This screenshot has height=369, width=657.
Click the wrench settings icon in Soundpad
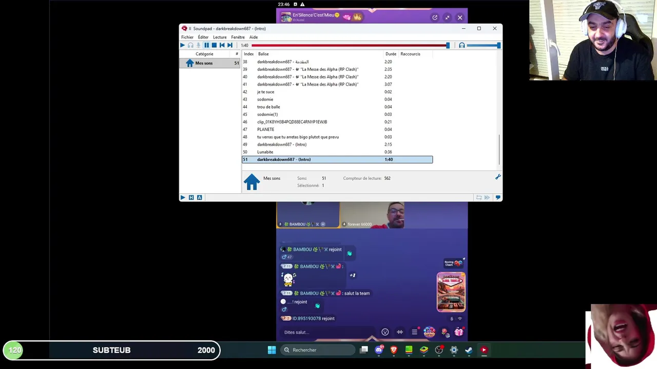[x=497, y=177]
